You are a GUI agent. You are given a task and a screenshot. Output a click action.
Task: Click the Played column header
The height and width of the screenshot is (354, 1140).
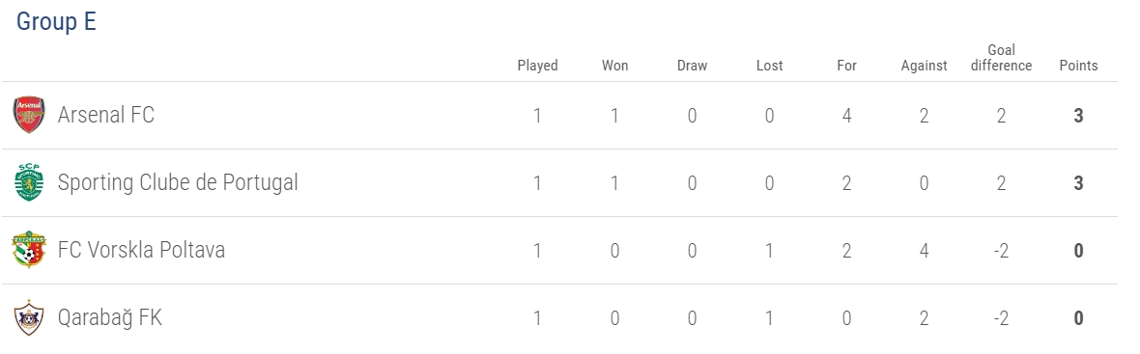coord(537,66)
